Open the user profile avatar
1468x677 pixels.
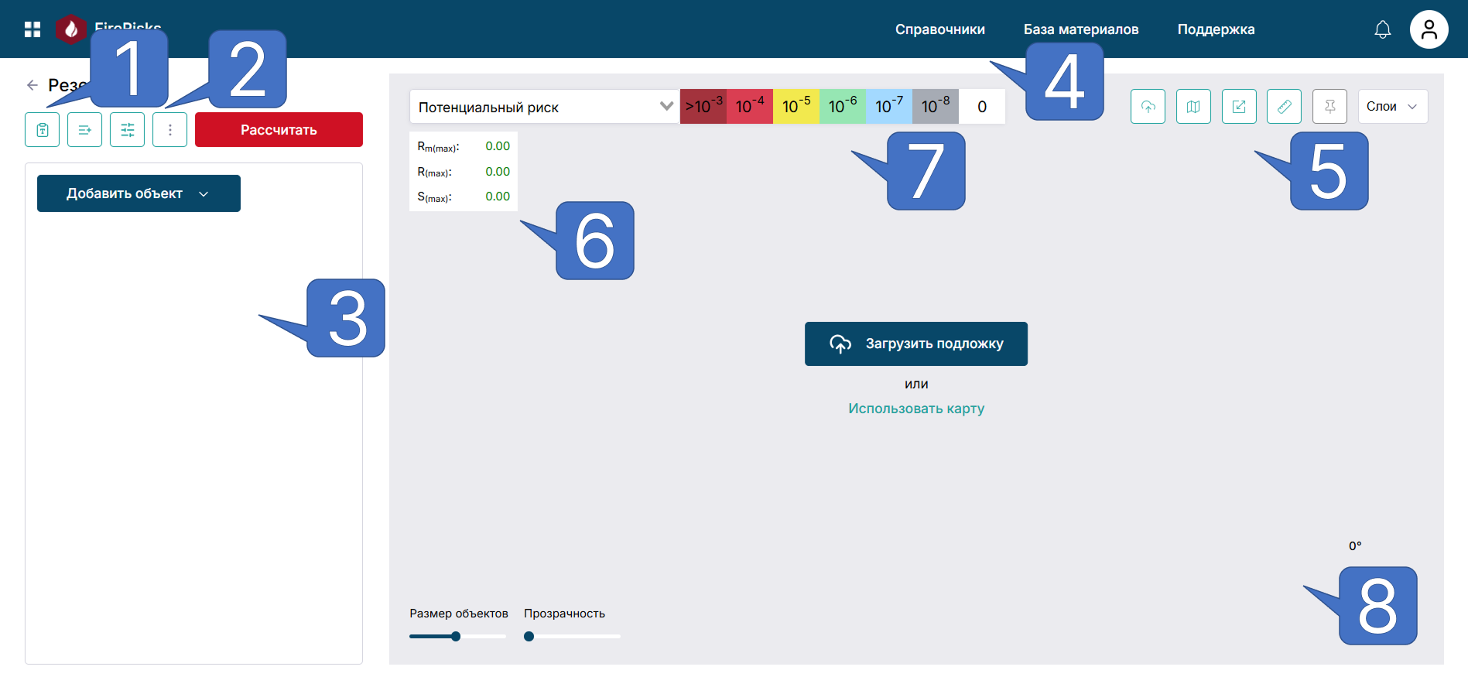[x=1429, y=29]
